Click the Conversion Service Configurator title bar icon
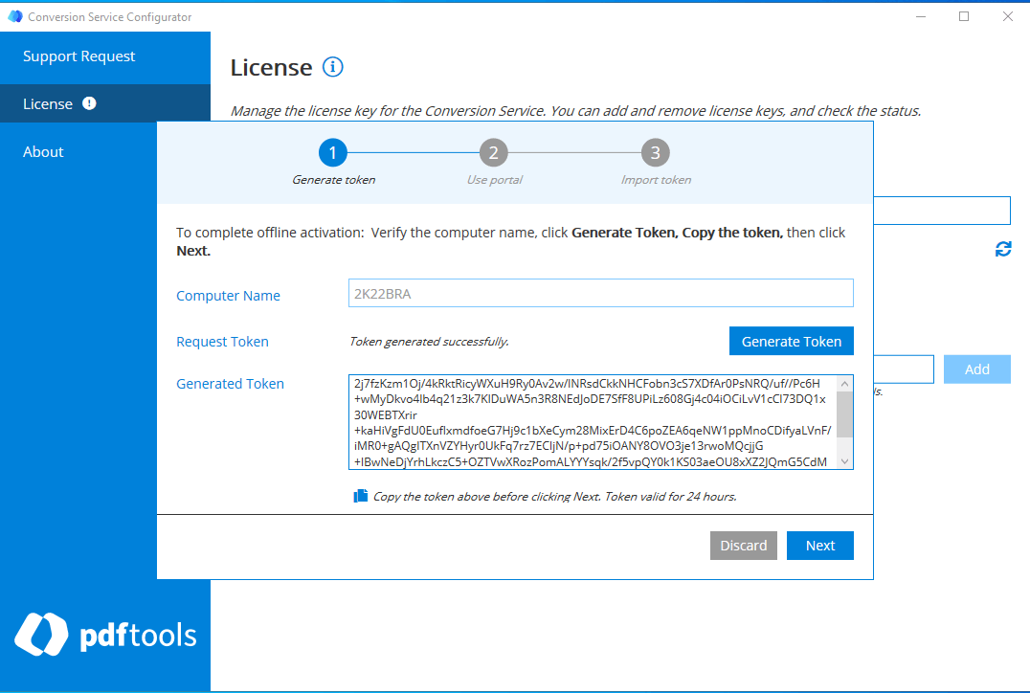Viewport: 1030px width, 693px height. click(14, 16)
